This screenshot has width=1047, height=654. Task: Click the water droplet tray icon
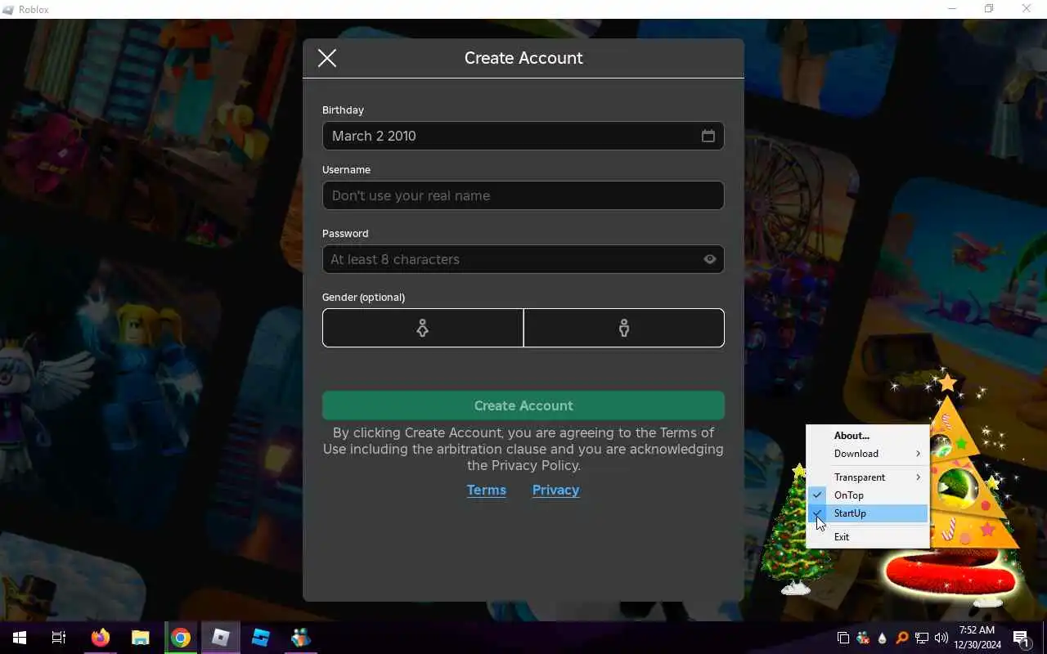pyautogui.click(x=883, y=638)
